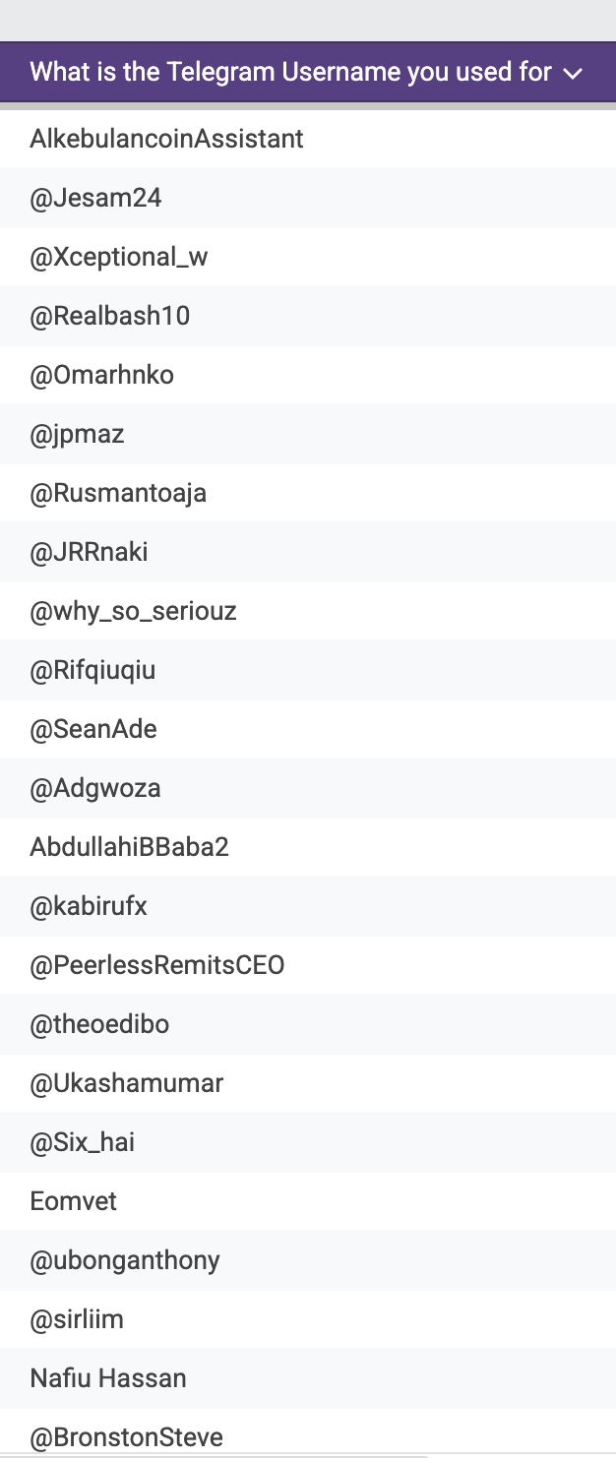Image resolution: width=616 pixels, height=1458 pixels.
Task: Select the AbdullahiBBaba2 row
Action: pos(308,847)
